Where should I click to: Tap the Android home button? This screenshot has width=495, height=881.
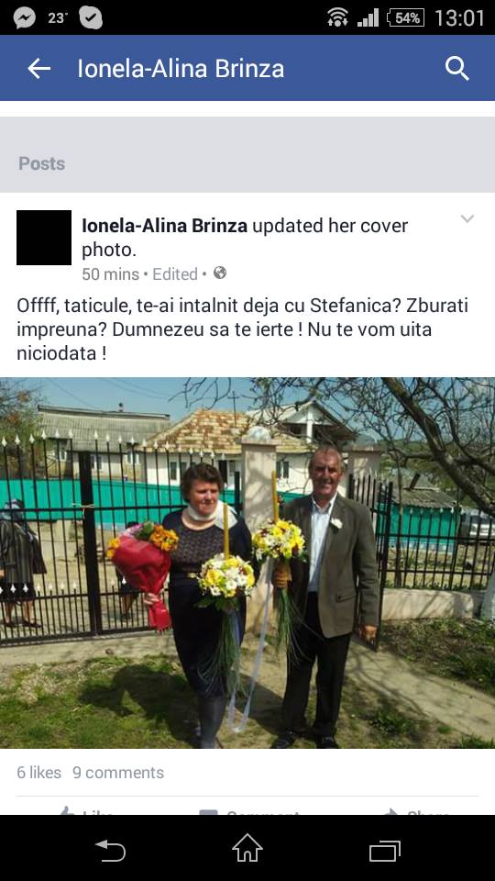click(247, 848)
